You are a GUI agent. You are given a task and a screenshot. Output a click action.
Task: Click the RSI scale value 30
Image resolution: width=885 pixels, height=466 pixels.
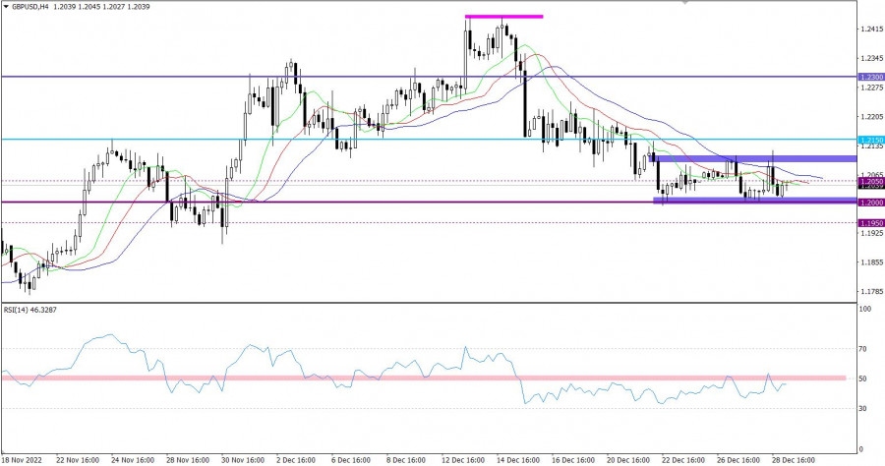point(865,408)
